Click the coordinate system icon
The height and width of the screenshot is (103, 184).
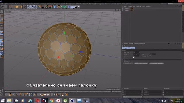(x=39, y=7)
